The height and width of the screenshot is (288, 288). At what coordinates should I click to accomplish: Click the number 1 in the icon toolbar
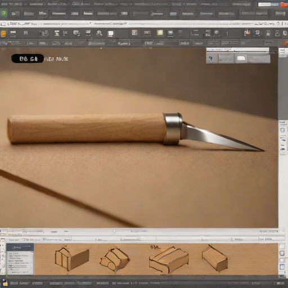tap(227, 34)
